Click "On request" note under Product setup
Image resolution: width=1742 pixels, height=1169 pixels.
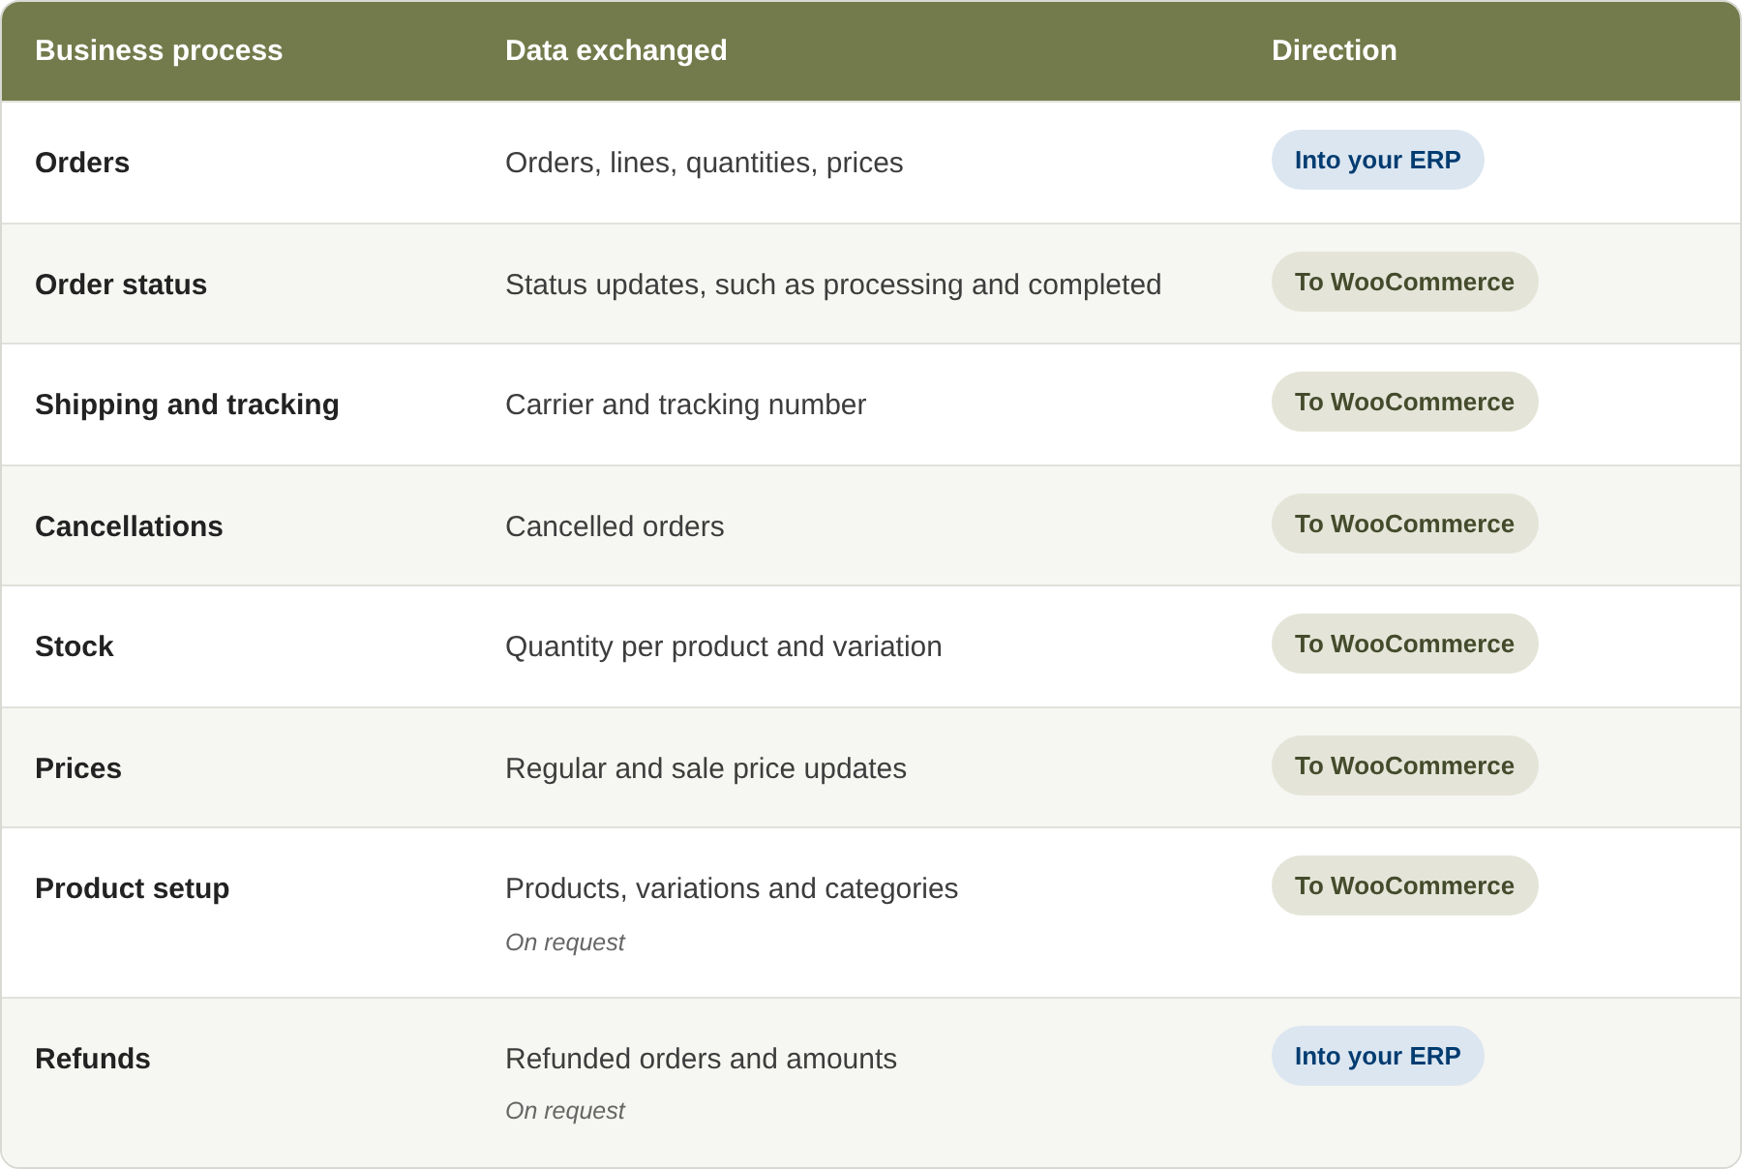[x=565, y=943]
